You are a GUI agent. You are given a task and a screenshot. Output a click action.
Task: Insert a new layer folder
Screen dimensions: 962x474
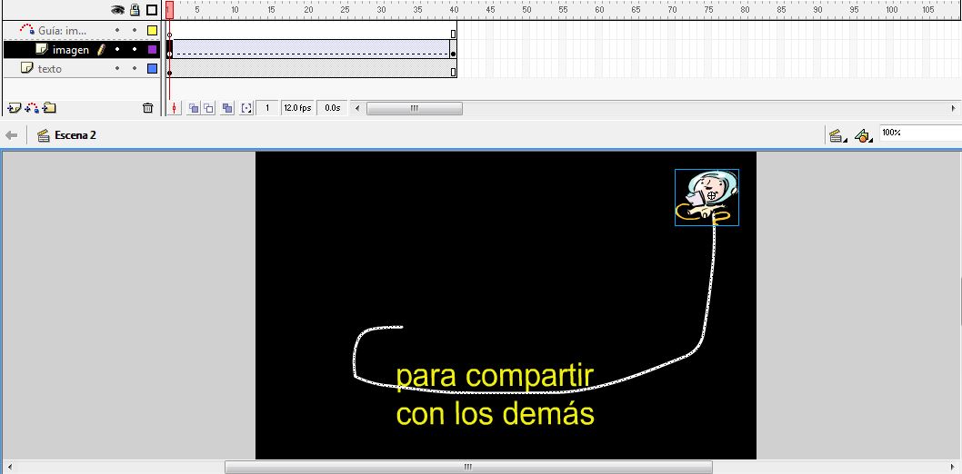pos(50,108)
